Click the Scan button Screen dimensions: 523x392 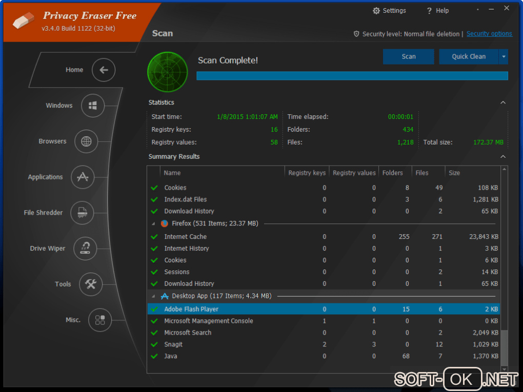(408, 57)
